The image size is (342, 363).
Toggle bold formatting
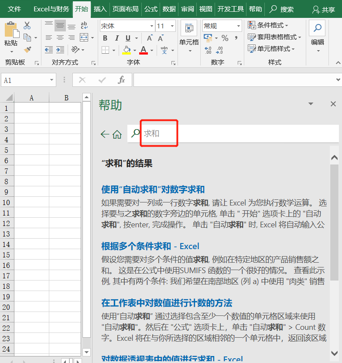[x=105, y=38]
